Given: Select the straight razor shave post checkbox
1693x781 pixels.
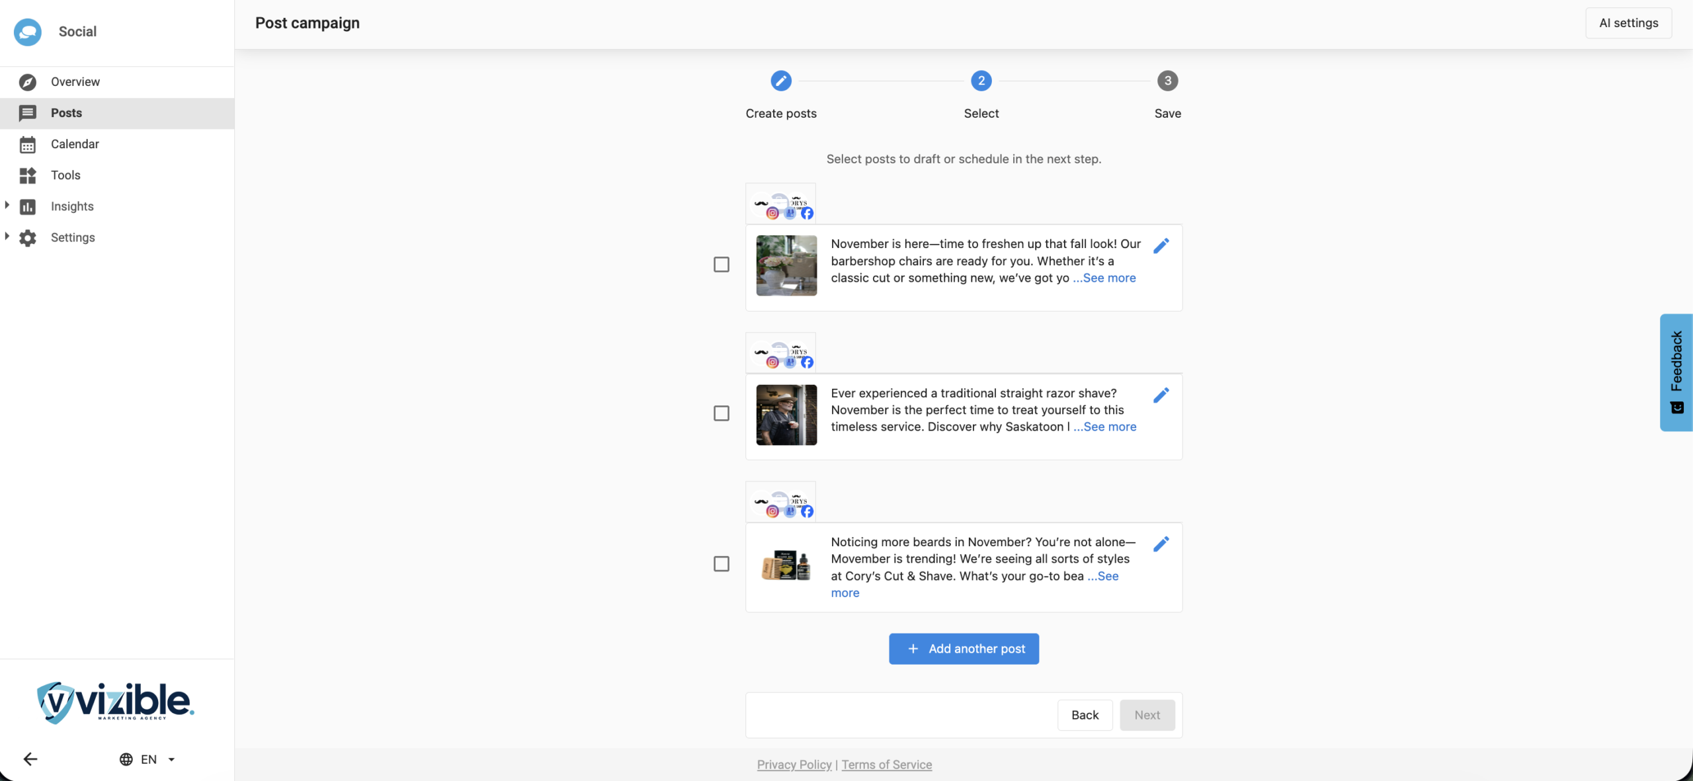Looking at the screenshot, I should point(721,413).
